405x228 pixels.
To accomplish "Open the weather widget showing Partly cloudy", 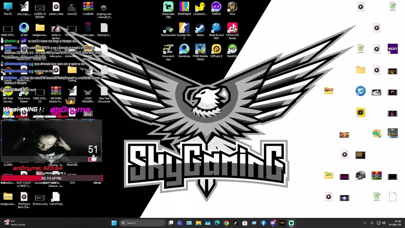I will [15, 223].
